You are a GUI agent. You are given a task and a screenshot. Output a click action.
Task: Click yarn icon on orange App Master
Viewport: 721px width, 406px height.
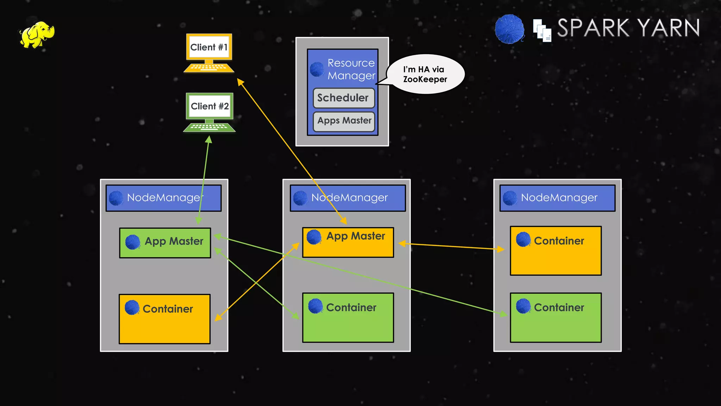coord(314,237)
